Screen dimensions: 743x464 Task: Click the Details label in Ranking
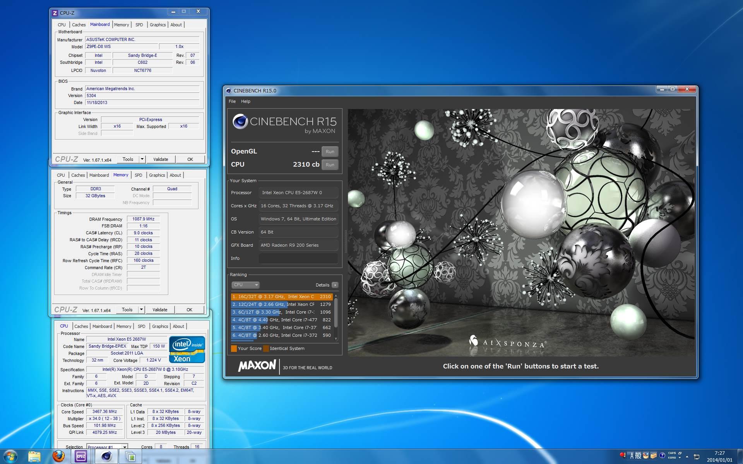pyautogui.click(x=322, y=285)
